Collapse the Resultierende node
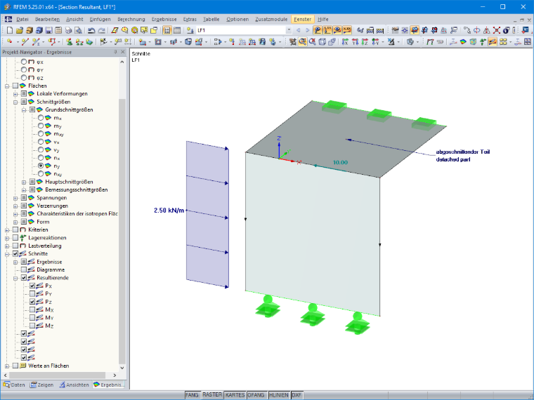The width and height of the screenshot is (534, 400). click(x=15, y=278)
